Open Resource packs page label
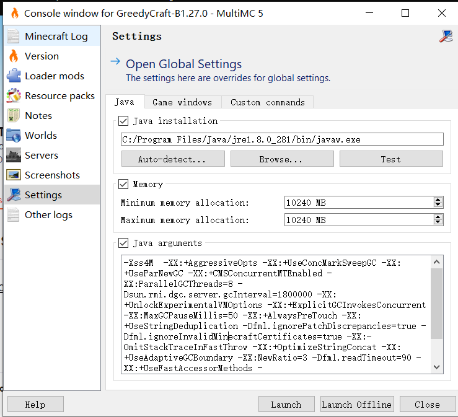The width and height of the screenshot is (458, 417). [x=60, y=96]
